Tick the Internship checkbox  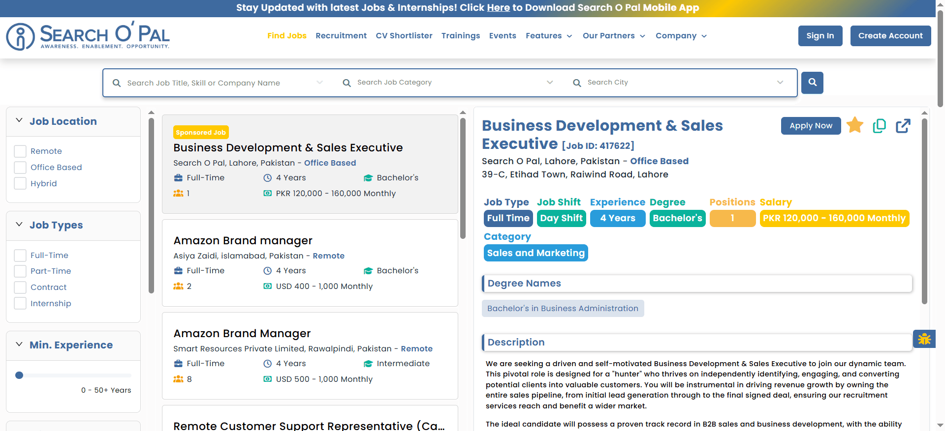tap(20, 304)
